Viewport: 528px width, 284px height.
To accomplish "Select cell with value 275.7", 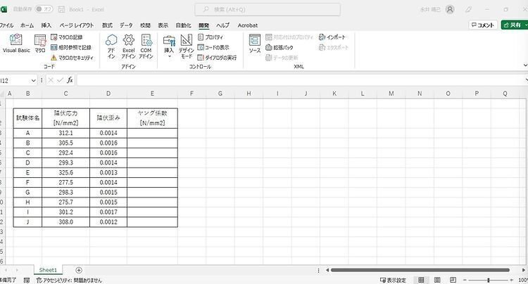I will coord(65,202).
